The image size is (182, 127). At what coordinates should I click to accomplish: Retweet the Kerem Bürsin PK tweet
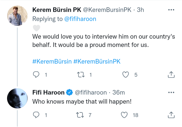[x=81, y=74]
